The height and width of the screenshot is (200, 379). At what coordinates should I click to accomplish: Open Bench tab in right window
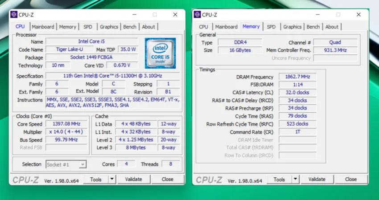[313, 27]
